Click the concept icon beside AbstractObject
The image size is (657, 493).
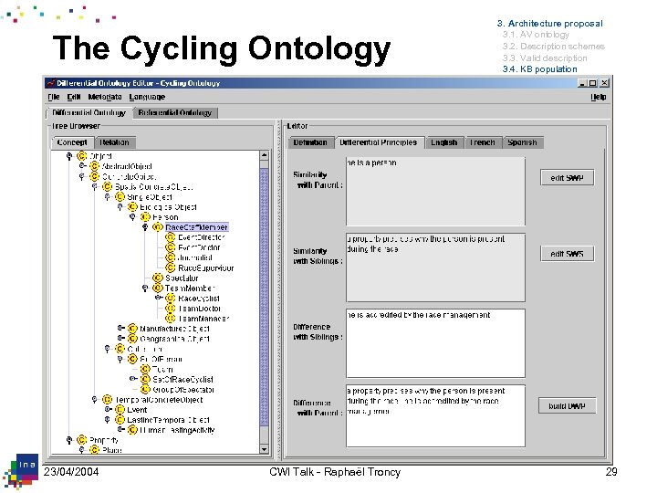point(95,166)
